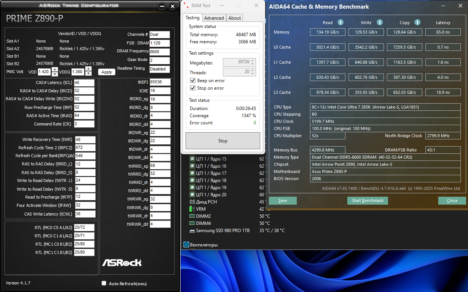Viewport: 468px width, 292px height.
Task: Click the info icon next to Write
Action: point(380,23)
